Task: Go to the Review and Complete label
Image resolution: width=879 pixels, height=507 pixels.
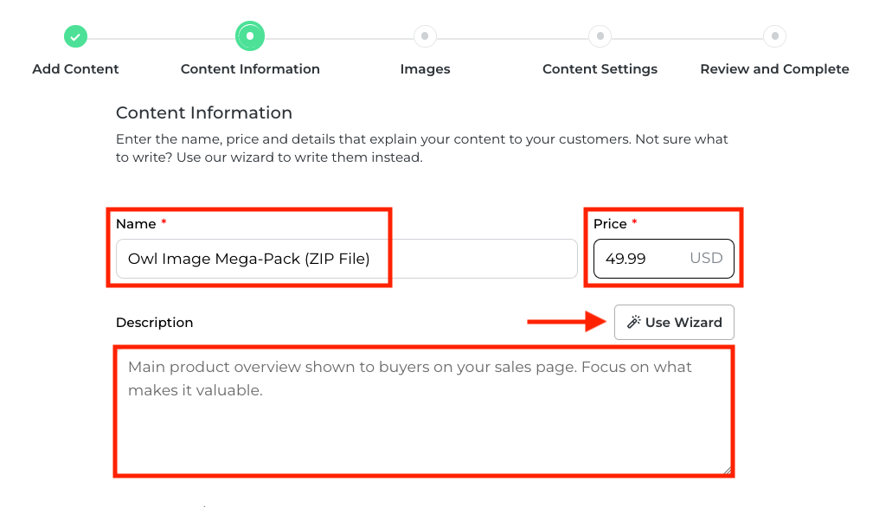Action: [774, 69]
